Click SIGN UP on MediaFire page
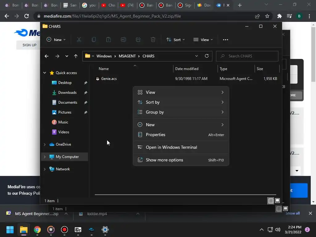 click(29, 45)
